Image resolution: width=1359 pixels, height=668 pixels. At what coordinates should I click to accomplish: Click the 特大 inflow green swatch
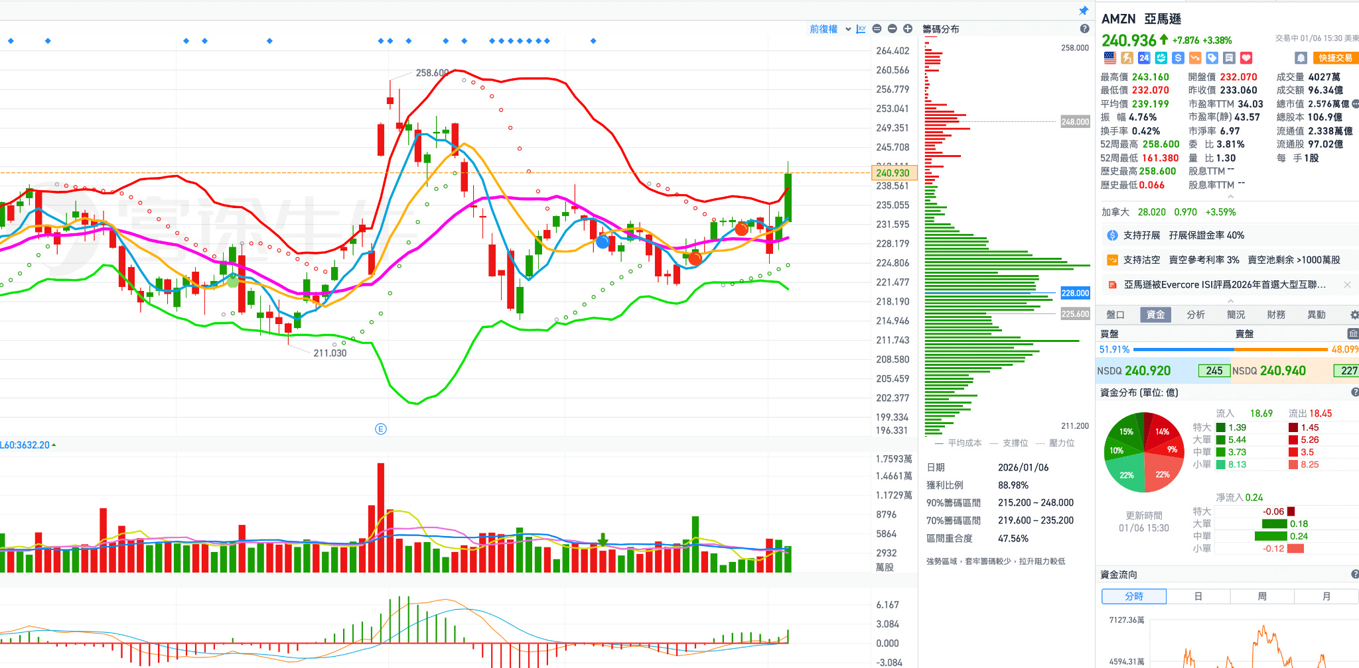tap(1221, 427)
